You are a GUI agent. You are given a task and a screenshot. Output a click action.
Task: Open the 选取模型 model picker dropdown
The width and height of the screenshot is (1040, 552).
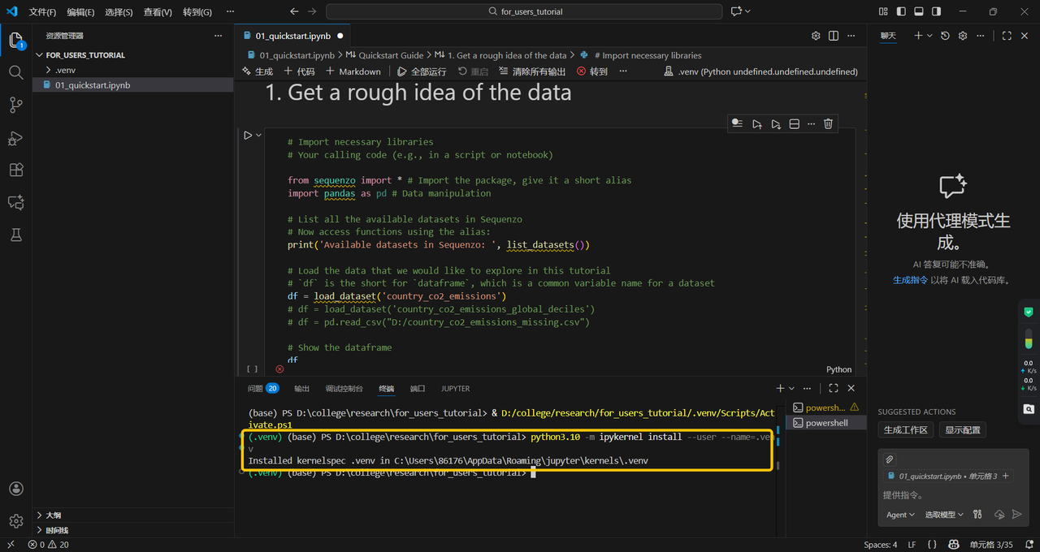click(x=944, y=515)
